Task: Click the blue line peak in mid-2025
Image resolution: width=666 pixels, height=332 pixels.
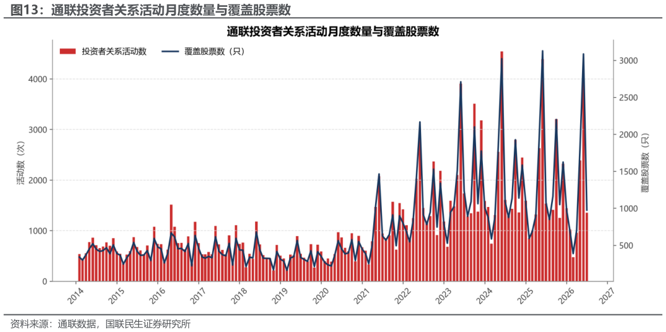Action: (x=542, y=51)
